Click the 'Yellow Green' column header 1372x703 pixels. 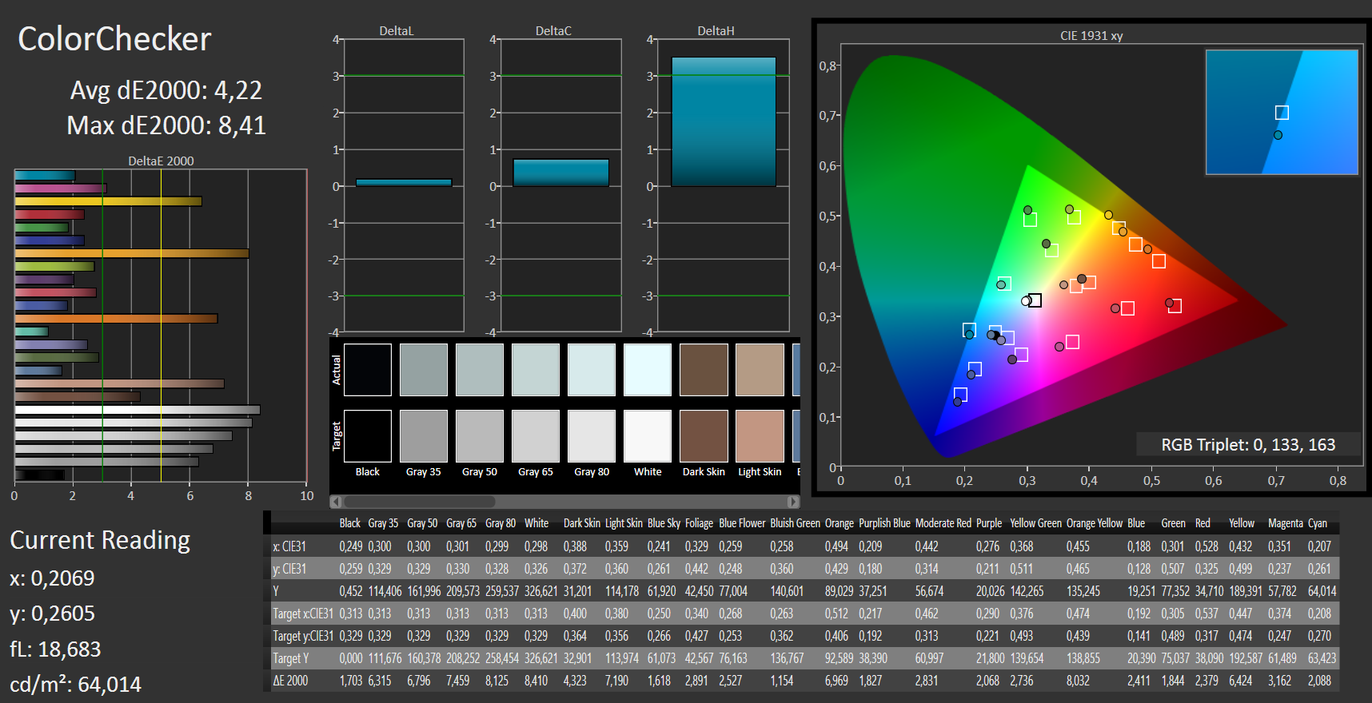[1035, 523]
